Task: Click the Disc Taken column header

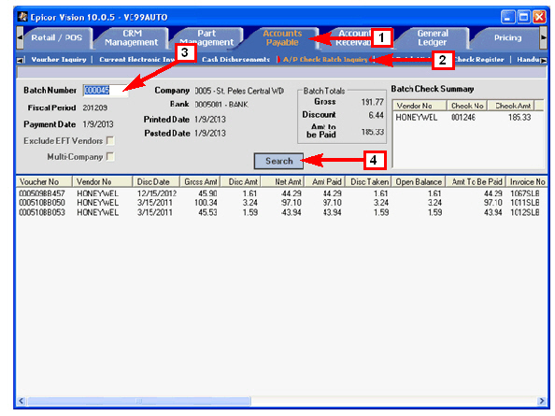Action: pos(368,181)
